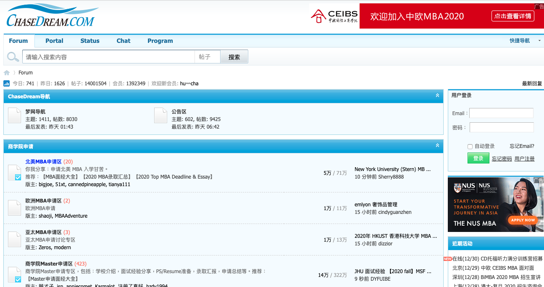Open the forum statistics bar-chart icon
Viewport: 544px width, 287px height.
point(7,84)
